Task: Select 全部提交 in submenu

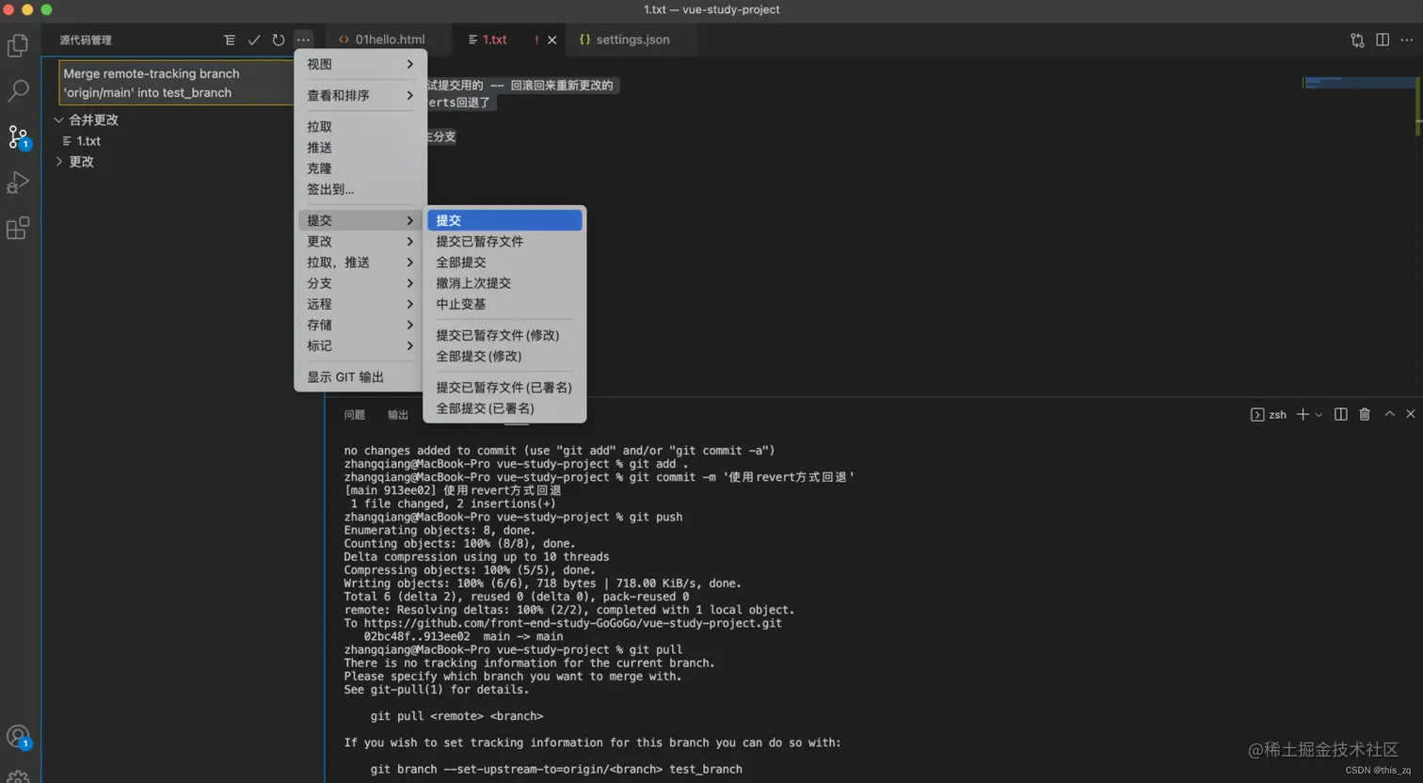Action: click(x=504, y=263)
